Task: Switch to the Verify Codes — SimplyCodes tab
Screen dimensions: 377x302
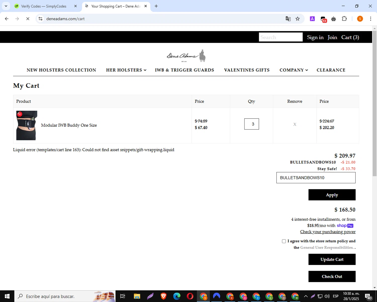Action: coord(43,6)
